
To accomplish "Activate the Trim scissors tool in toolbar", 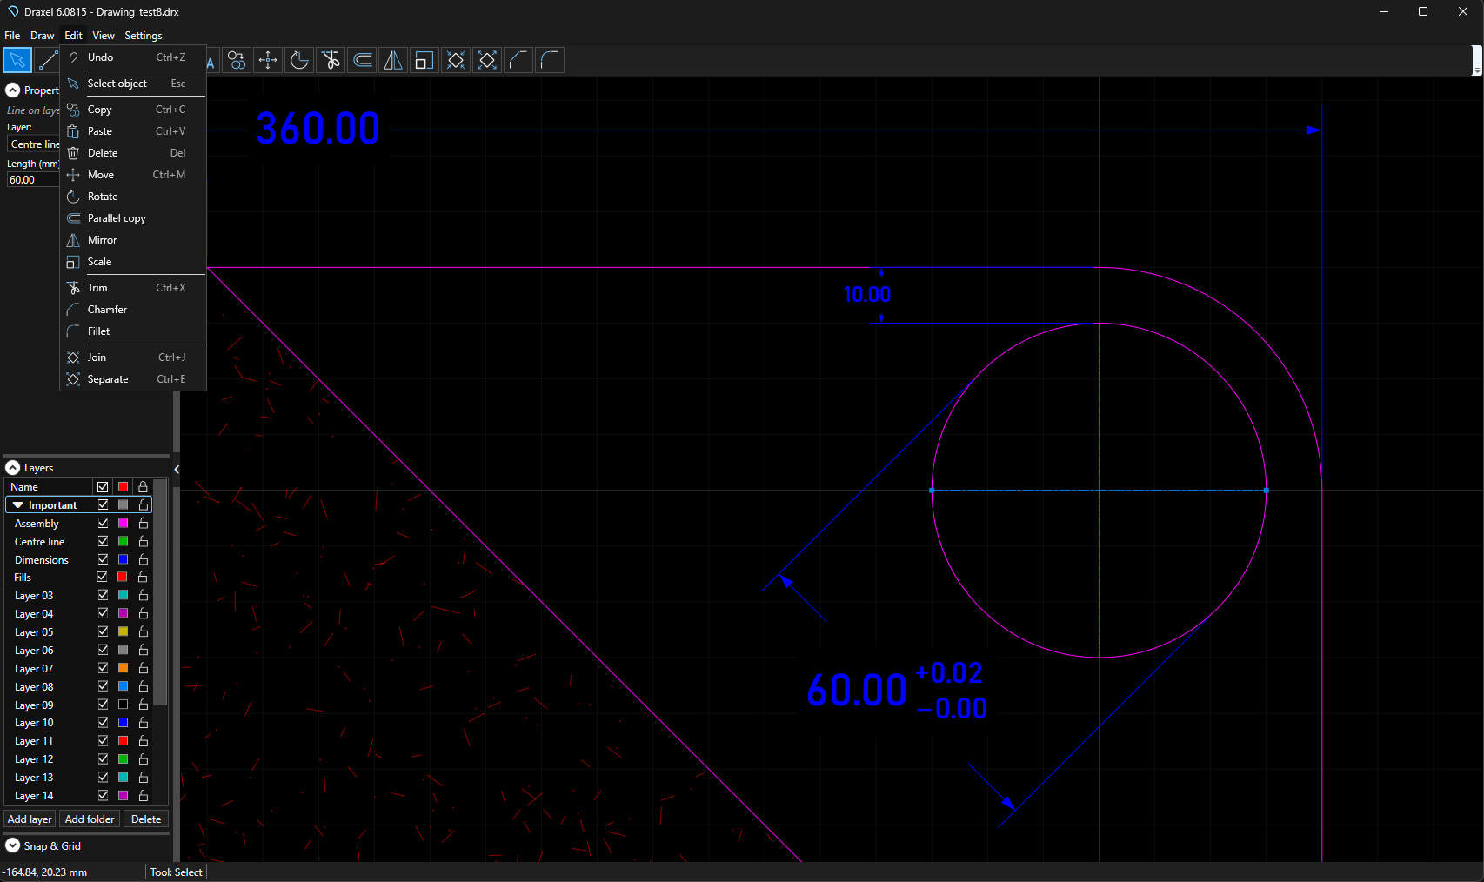I will pyautogui.click(x=331, y=60).
